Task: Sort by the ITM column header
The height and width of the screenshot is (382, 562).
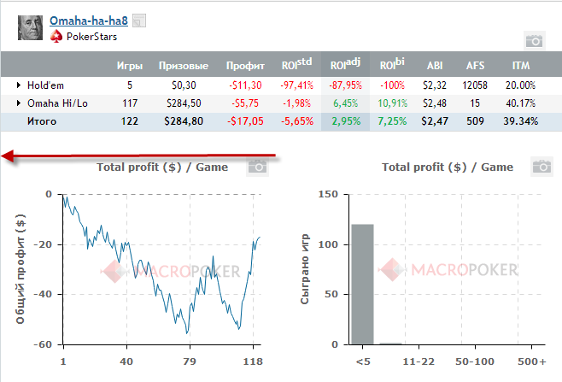Action: coord(520,65)
